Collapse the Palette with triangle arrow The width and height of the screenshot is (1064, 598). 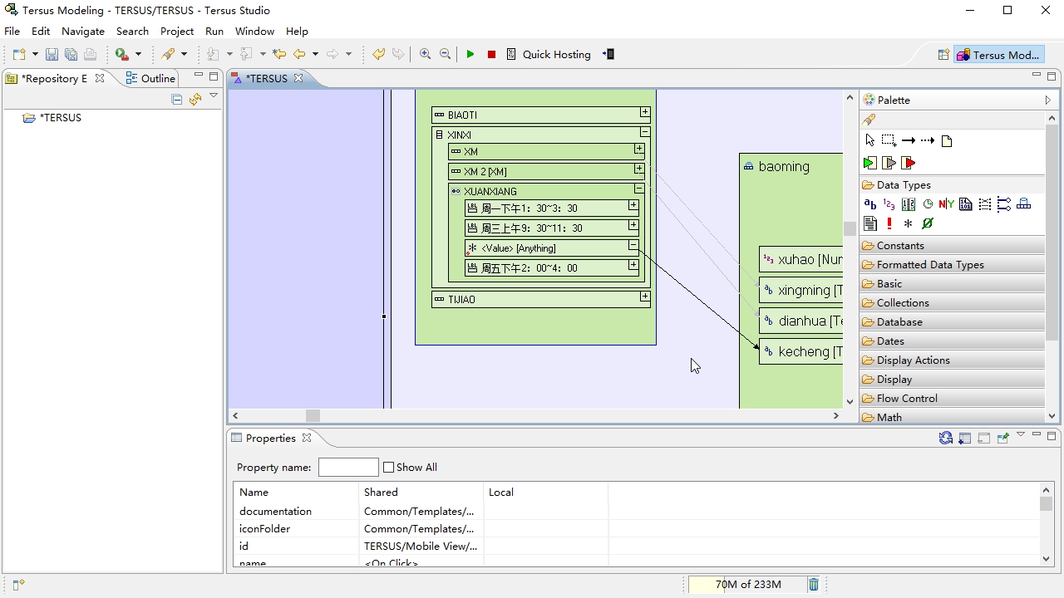coord(1048,100)
